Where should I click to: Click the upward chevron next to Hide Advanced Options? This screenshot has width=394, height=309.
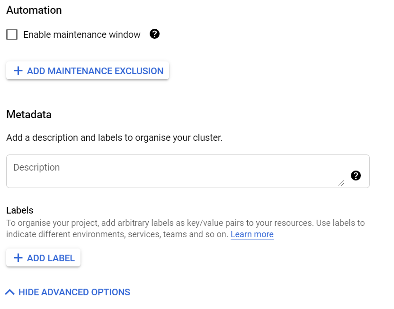pos(10,292)
